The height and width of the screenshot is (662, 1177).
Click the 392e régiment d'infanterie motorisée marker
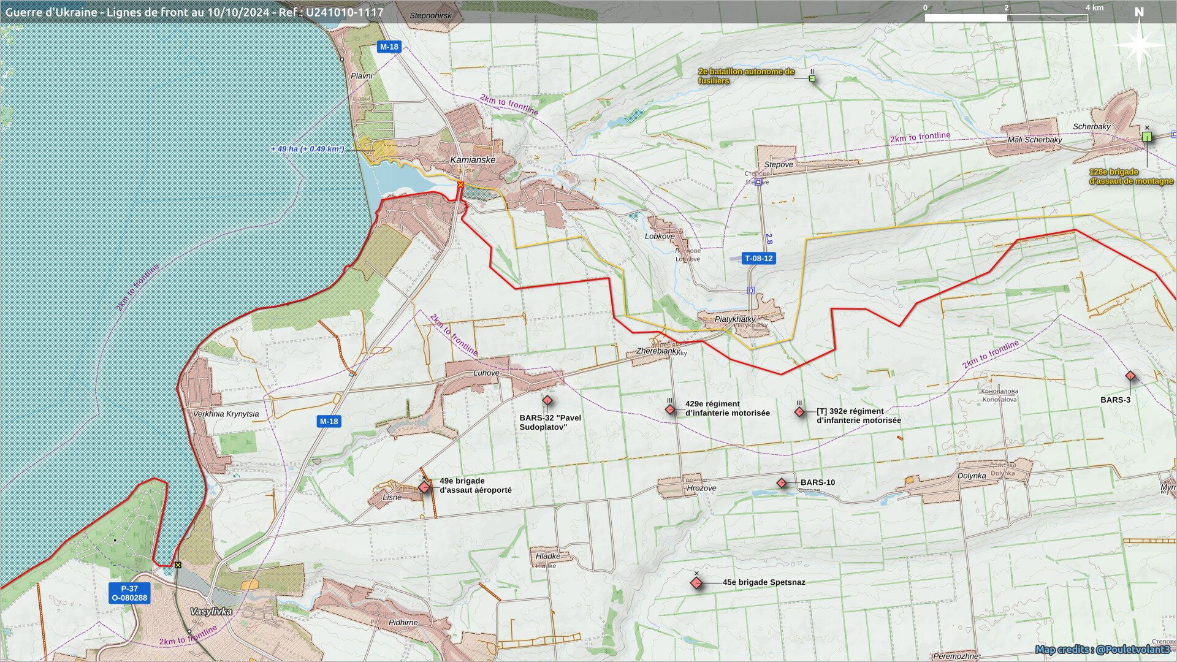[799, 412]
